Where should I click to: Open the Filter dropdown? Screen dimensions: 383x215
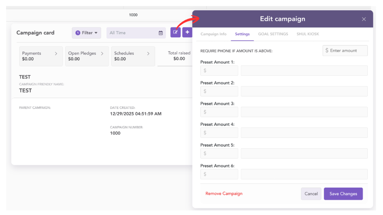coord(86,33)
